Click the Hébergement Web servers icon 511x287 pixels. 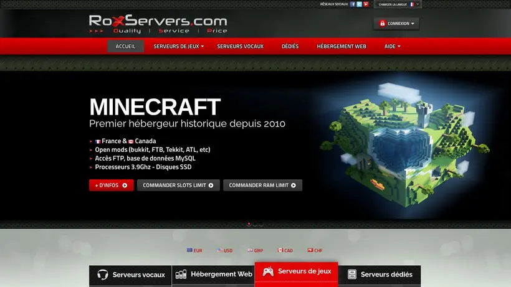(181, 275)
